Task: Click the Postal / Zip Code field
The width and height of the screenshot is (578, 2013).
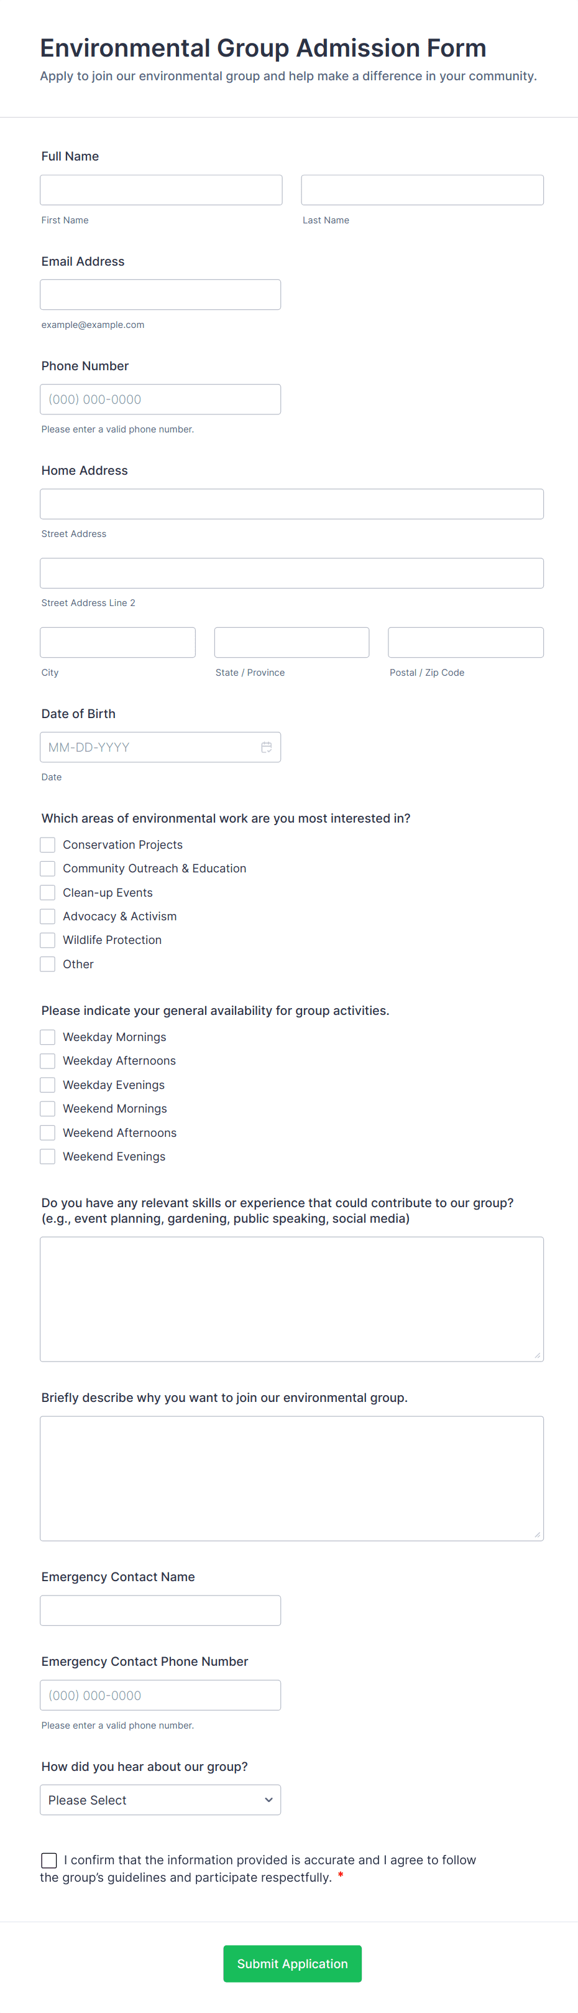Action: pos(466,642)
